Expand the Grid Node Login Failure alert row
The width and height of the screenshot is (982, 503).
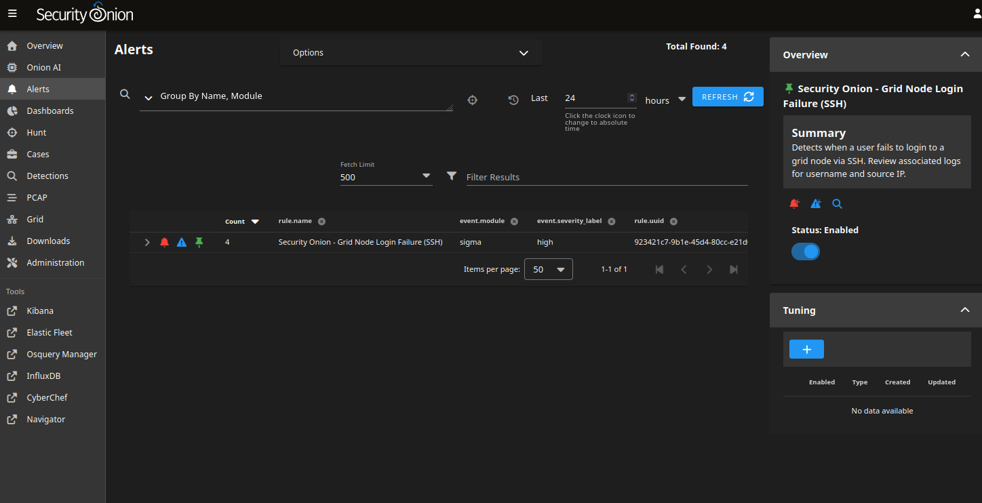tap(147, 242)
